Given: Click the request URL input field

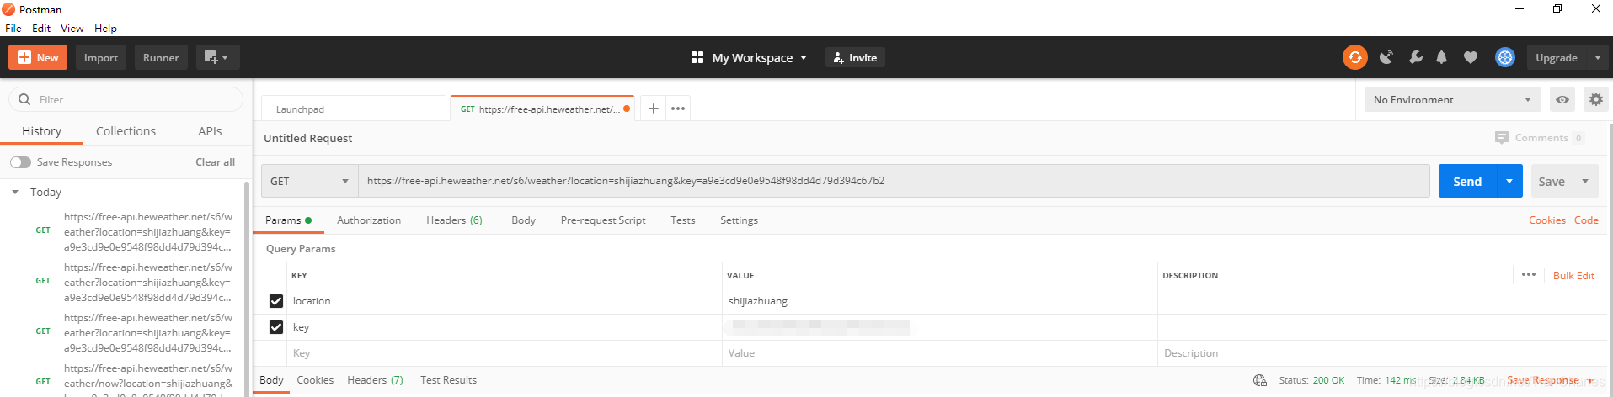Looking at the screenshot, I should tap(894, 181).
